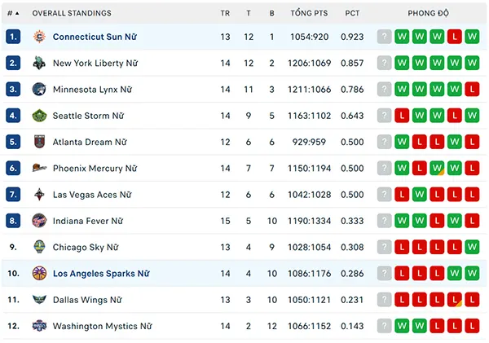
Task: Click the New York Liberty team logo
Action: pos(39,63)
